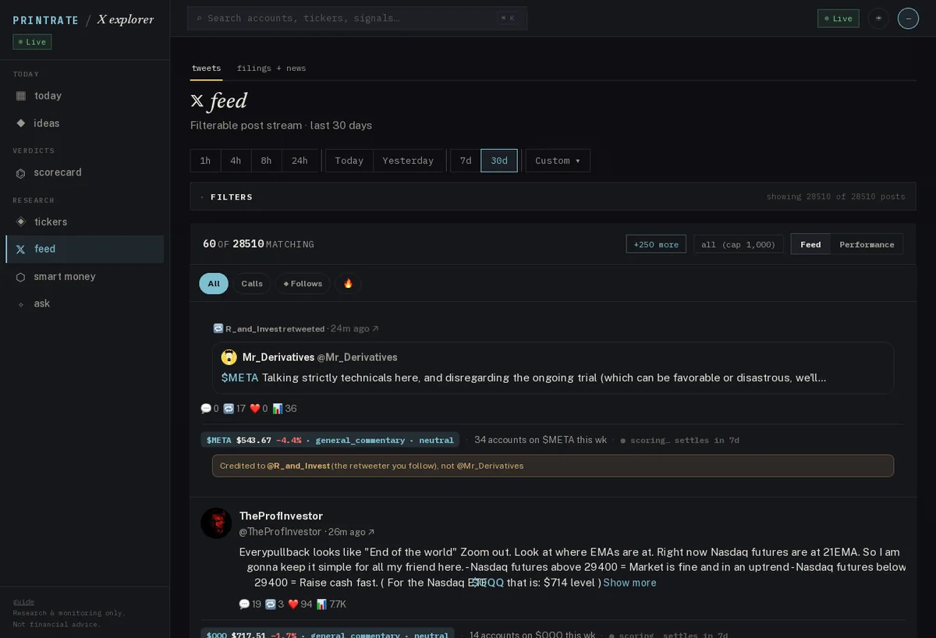The image size is (936, 638).
Task: Click the @Mr_Derivatives handle
Action: [x=357, y=357]
